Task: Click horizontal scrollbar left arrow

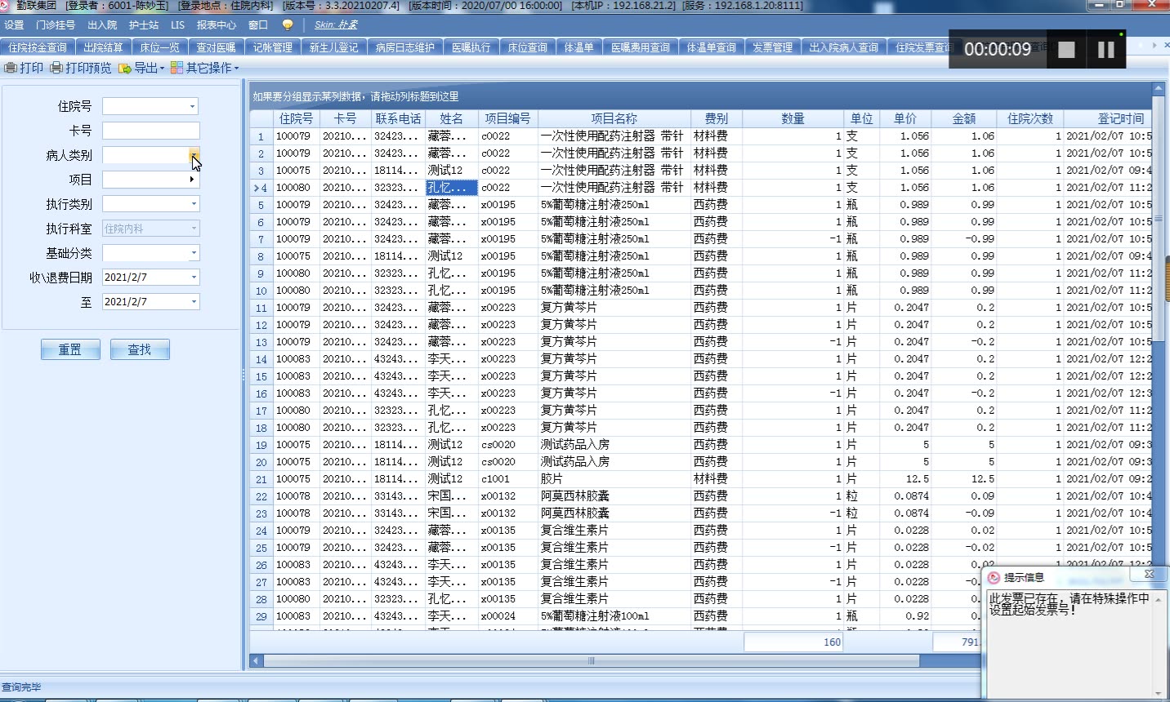Action: (256, 660)
